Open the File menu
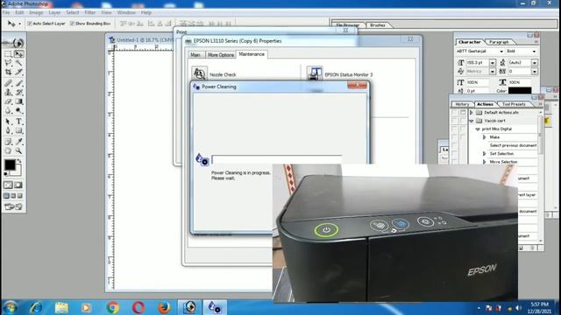Image resolution: width=561 pixels, height=315 pixels. coord(6,12)
